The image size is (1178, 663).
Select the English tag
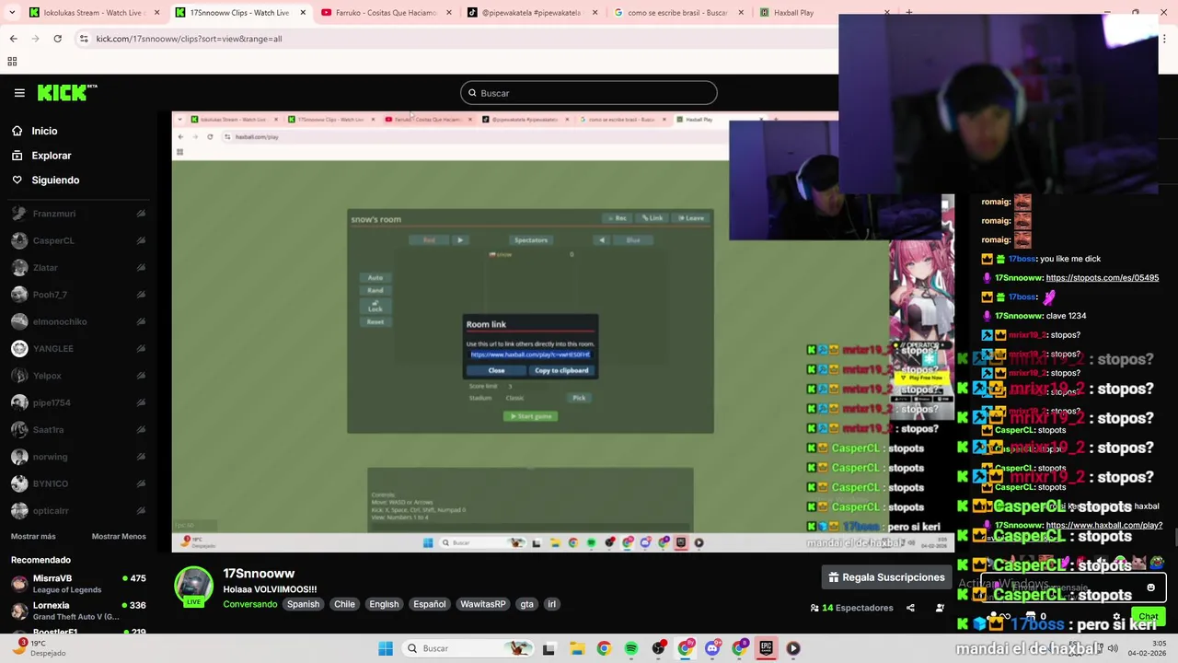[384, 604]
